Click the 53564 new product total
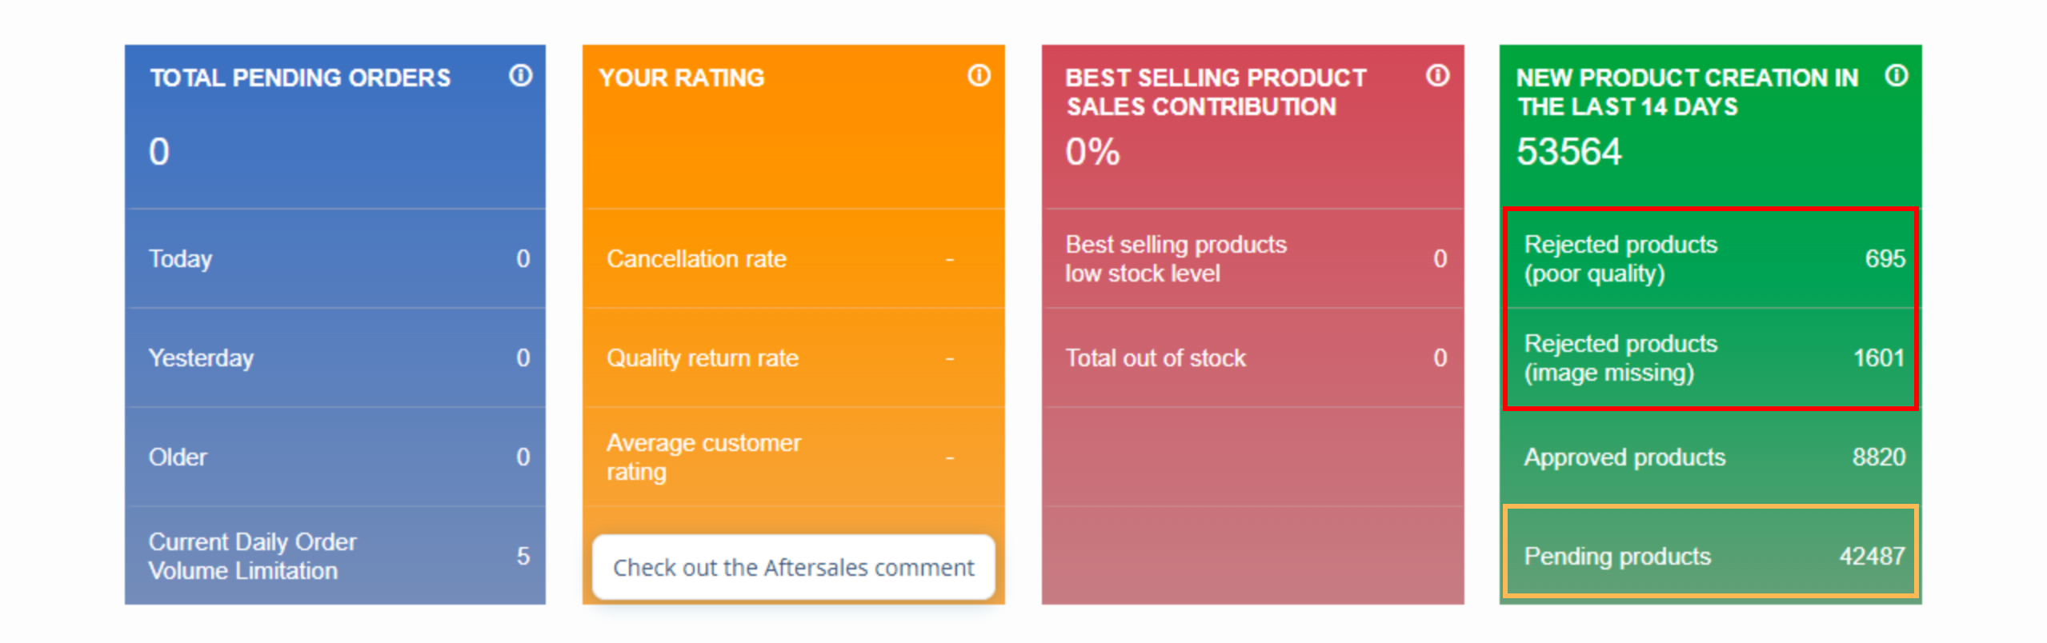 [1568, 152]
